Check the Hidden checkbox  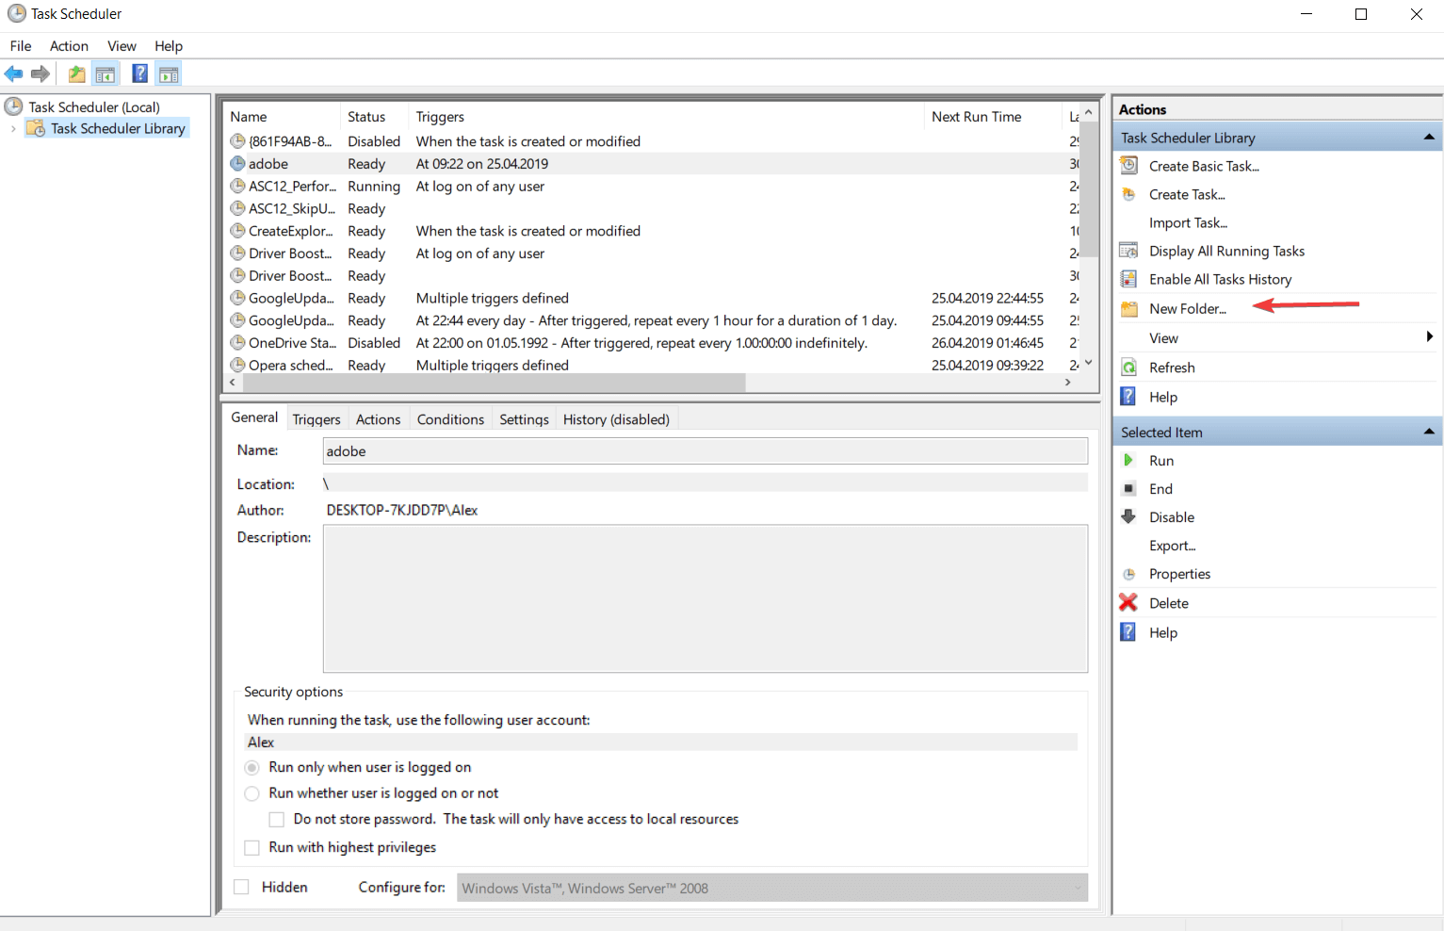tap(242, 888)
